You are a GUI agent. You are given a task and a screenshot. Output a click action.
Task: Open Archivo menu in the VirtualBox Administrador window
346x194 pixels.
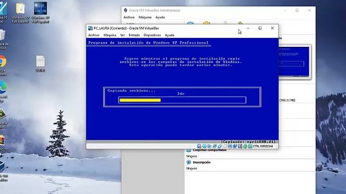[129, 17]
